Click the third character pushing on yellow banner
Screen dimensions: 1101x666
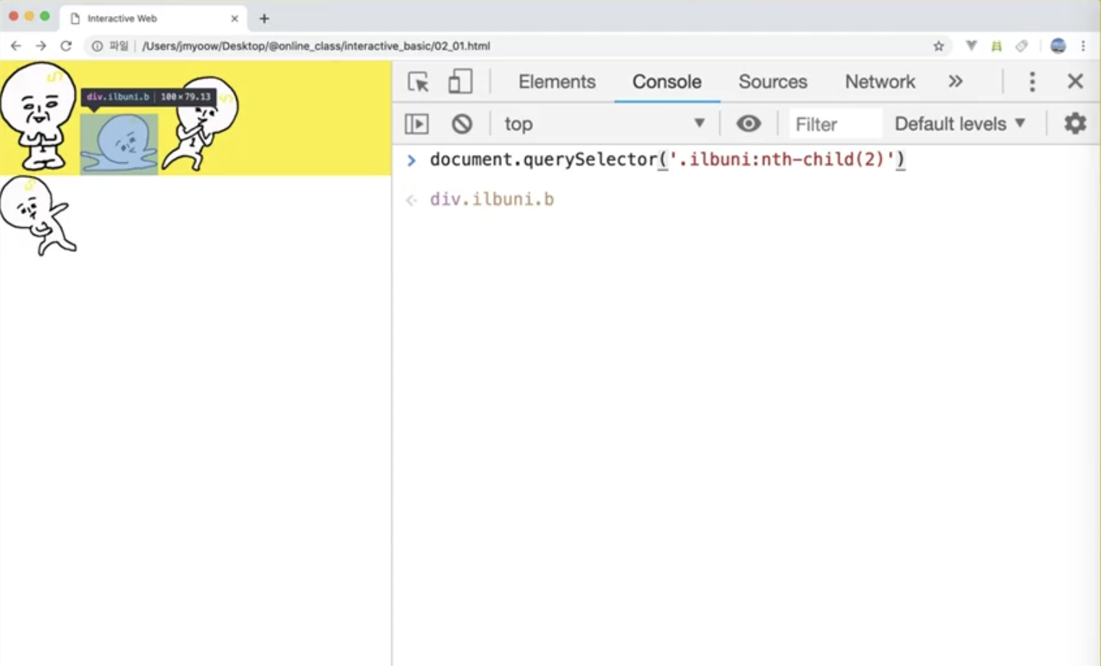(200, 123)
